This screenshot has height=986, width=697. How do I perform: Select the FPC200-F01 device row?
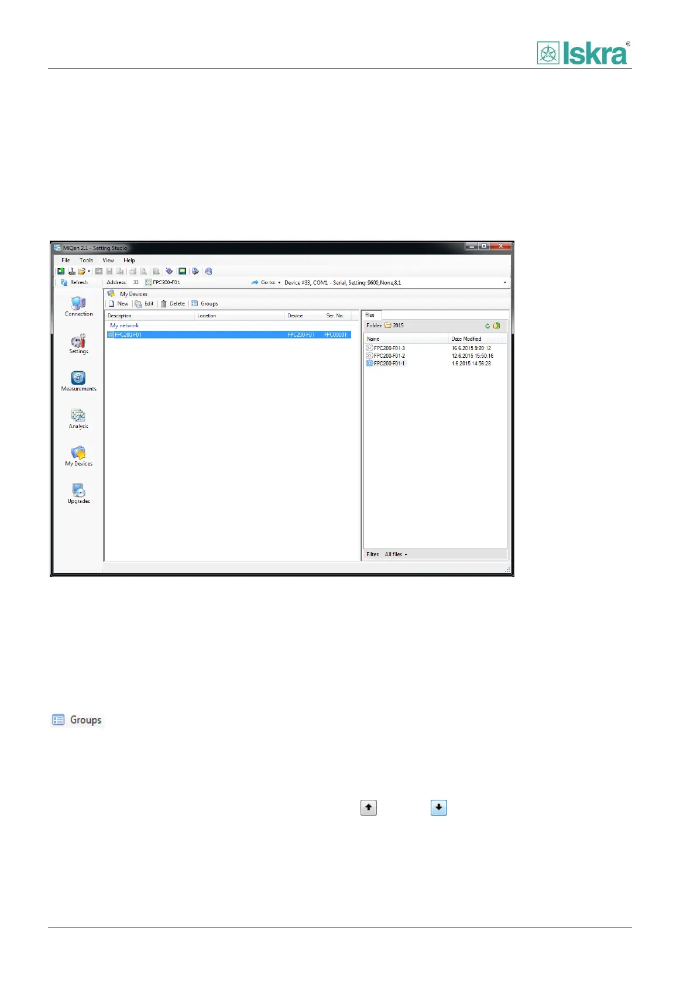pos(228,335)
